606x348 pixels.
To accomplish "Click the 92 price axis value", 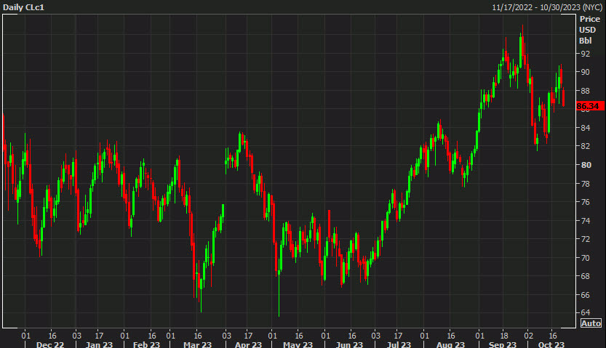I will click(586, 54).
